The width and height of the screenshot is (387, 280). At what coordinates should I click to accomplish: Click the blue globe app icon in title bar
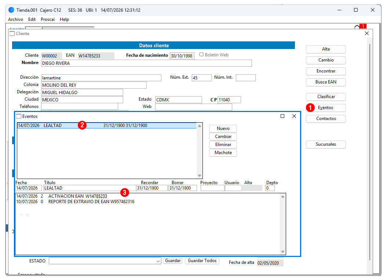click(x=11, y=10)
